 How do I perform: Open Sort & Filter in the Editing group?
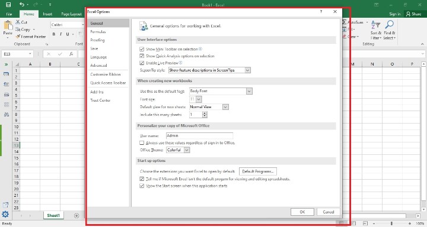[x=376, y=30]
